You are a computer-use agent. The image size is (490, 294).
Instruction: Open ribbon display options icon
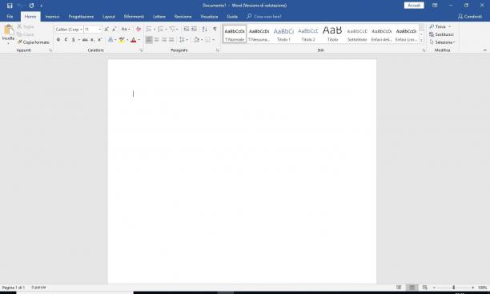point(435,6)
